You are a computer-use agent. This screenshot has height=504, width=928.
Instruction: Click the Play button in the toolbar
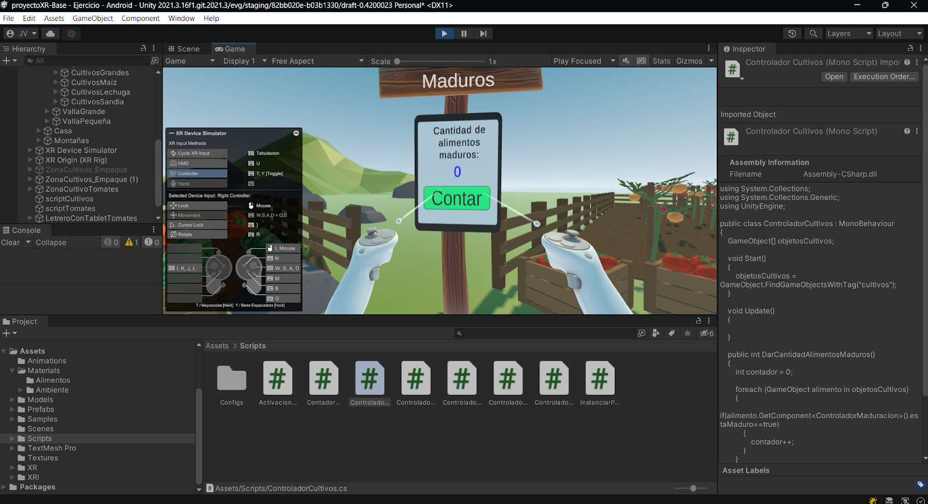[x=444, y=34]
